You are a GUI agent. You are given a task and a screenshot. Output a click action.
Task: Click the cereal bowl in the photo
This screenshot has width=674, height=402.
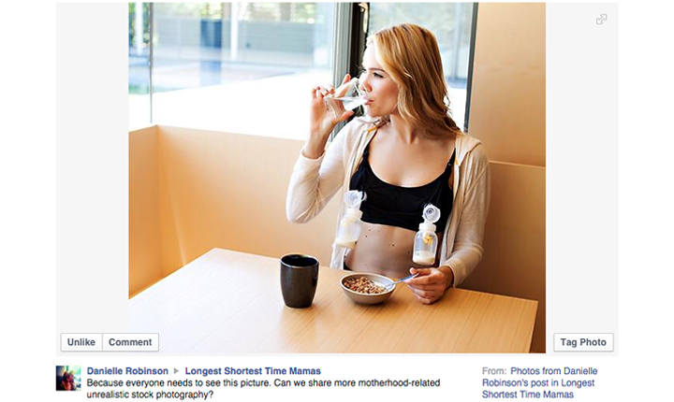(368, 288)
